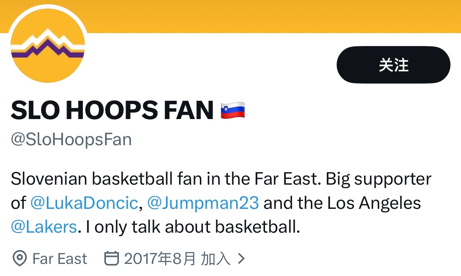This screenshot has width=461, height=276.
Task: Select the @SloHoopsFan handle text
Action: (70, 140)
